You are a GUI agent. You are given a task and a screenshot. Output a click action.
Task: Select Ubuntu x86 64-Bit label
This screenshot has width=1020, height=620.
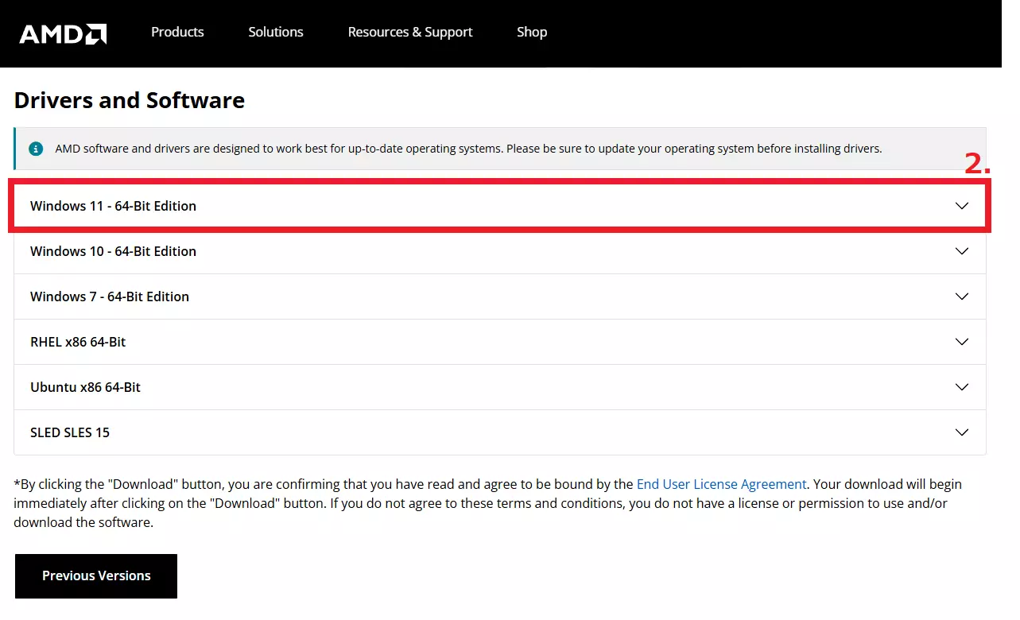pos(85,387)
